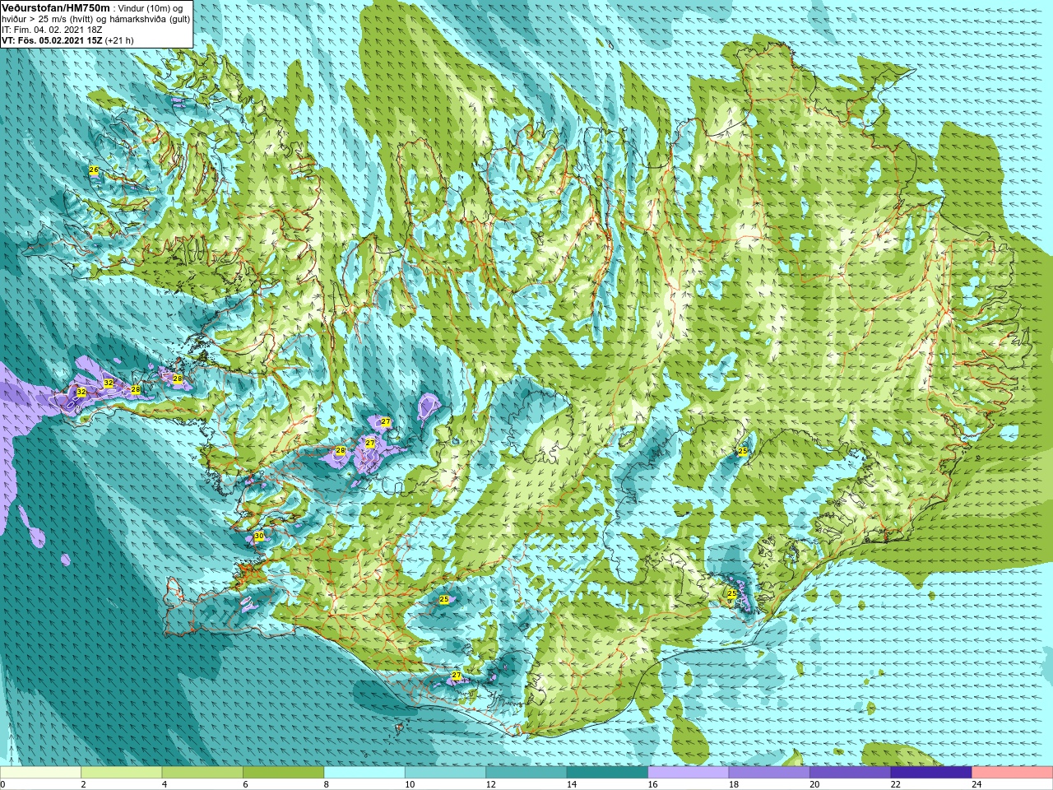Click the 20–22 m/s violet legend swatch
1053x790 pixels.
[851, 773]
